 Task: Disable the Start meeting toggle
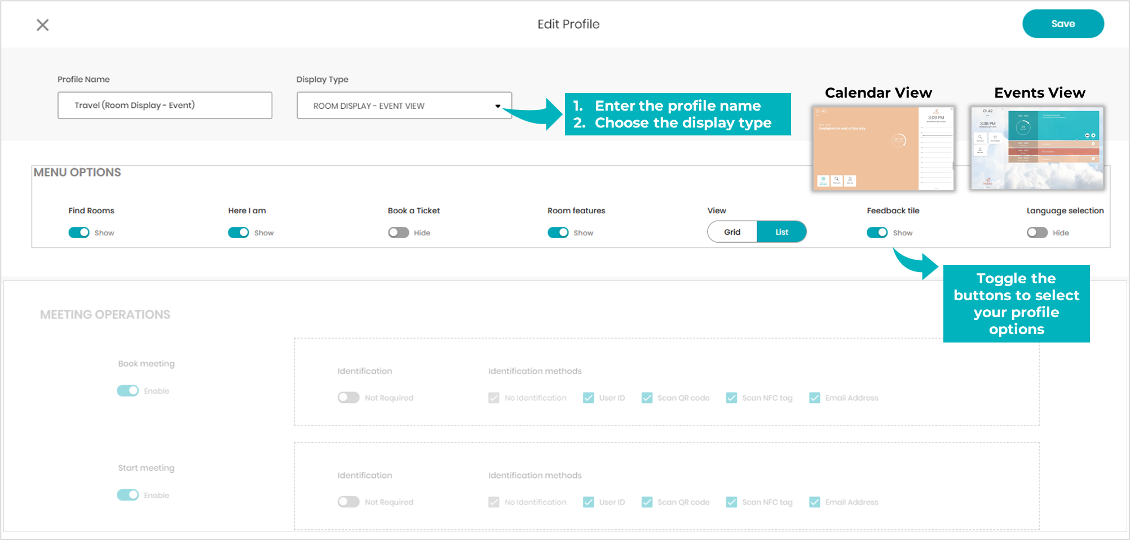[127, 495]
